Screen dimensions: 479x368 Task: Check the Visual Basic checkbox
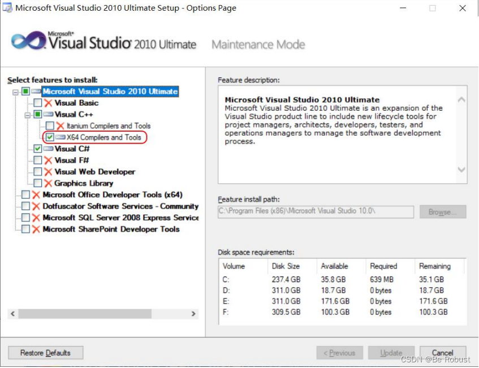[37, 103]
